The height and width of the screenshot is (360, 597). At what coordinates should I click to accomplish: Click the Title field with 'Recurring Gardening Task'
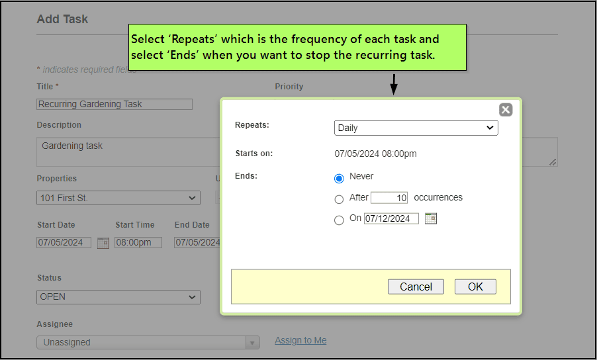point(115,104)
